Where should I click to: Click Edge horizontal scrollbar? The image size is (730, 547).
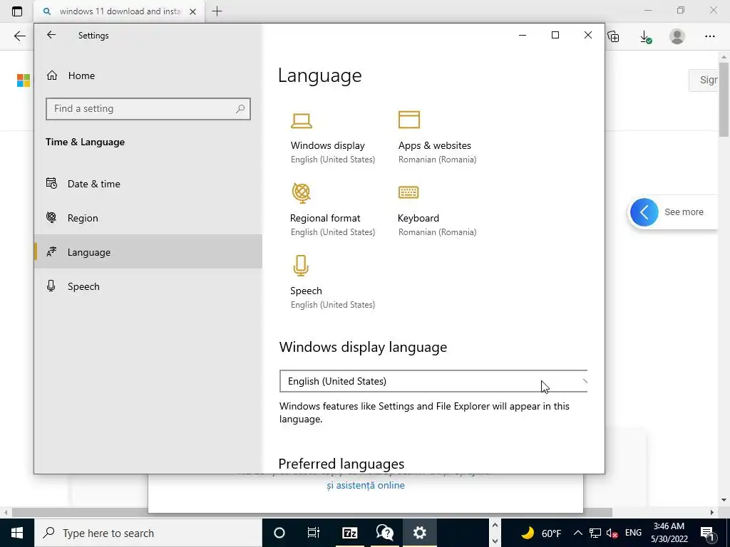(x=312, y=512)
